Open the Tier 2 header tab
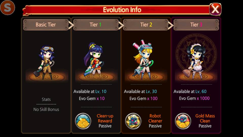 (x=146, y=25)
